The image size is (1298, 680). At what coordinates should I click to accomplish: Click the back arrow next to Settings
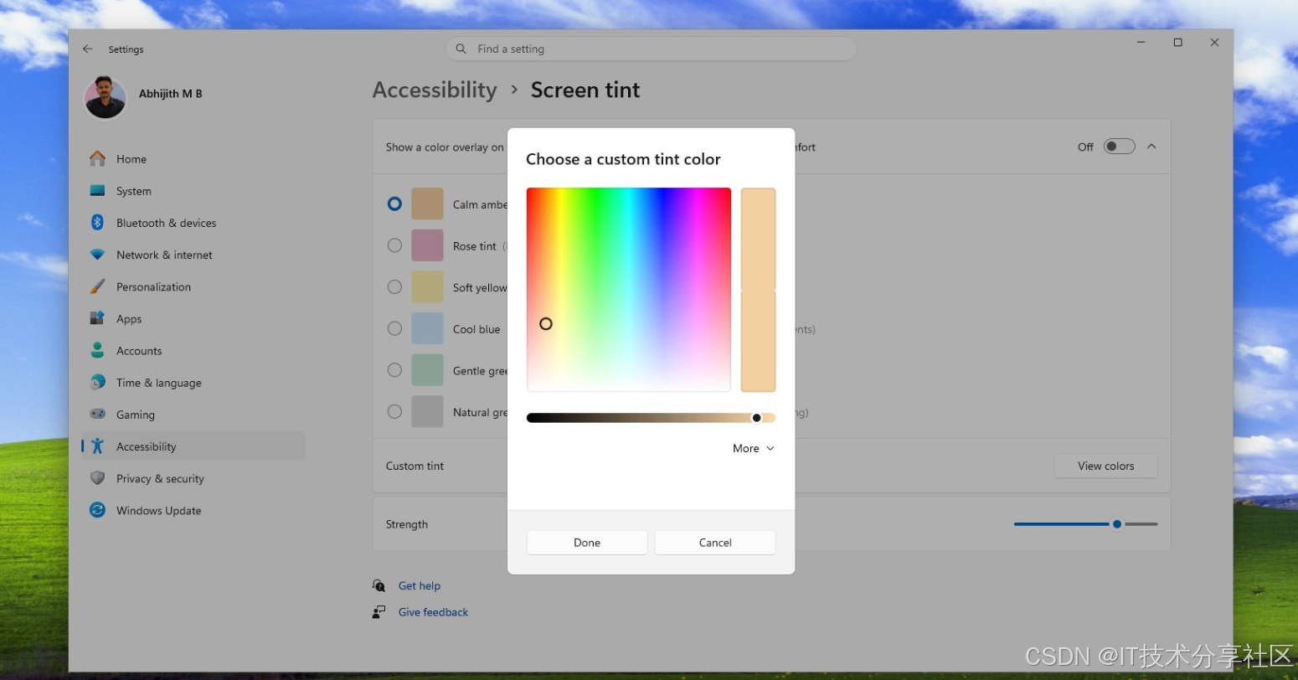[88, 49]
